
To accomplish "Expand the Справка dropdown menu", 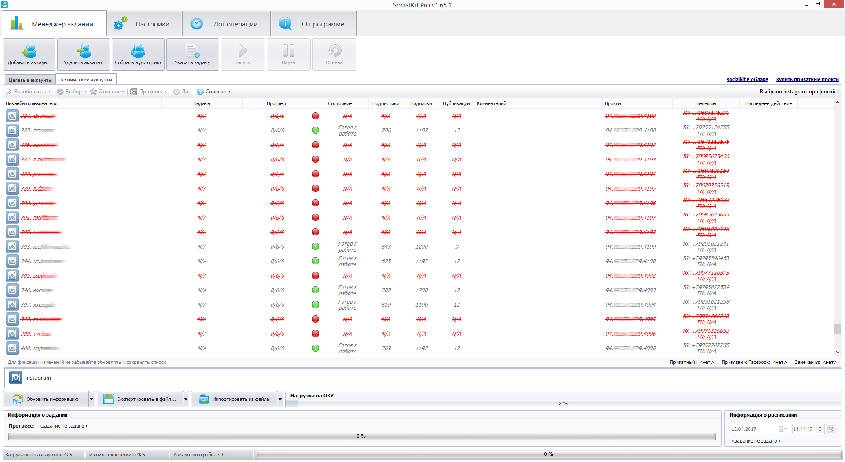I will pos(229,92).
